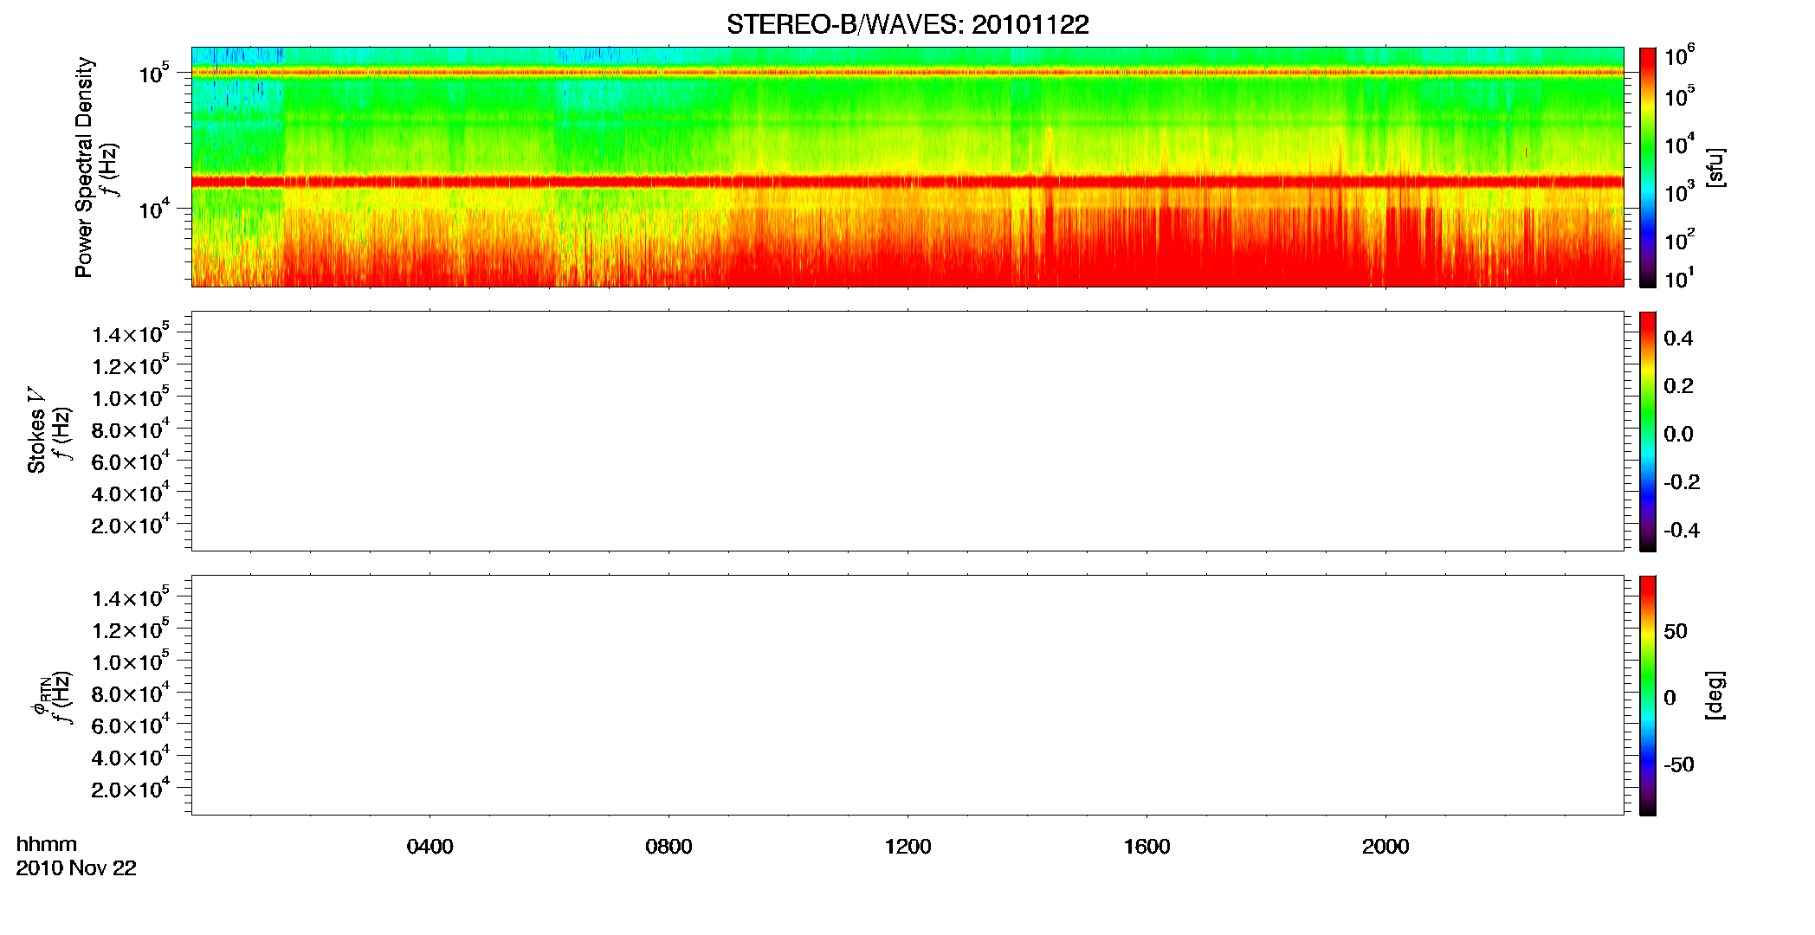Click the STEREO-B/WAVES: 20101122 plot title

tap(907, 24)
